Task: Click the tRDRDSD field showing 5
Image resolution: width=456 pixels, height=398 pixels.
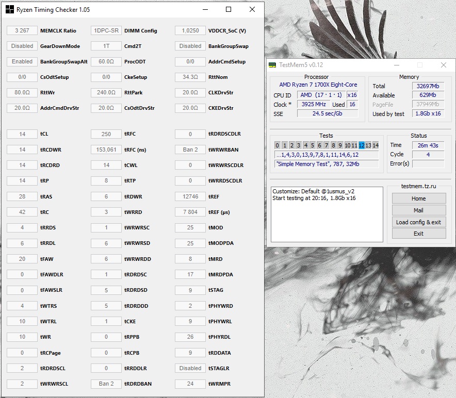Action: pyautogui.click(x=106, y=290)
